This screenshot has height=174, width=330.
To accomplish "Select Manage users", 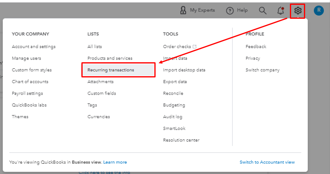I will tap(26, 58).
